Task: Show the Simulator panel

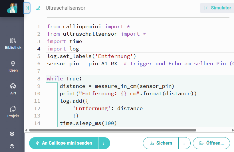Action: pos(218,8)
